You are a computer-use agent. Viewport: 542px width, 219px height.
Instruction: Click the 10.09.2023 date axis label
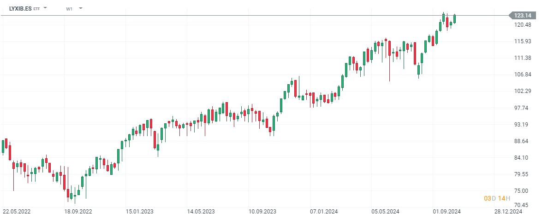[261, 212]
